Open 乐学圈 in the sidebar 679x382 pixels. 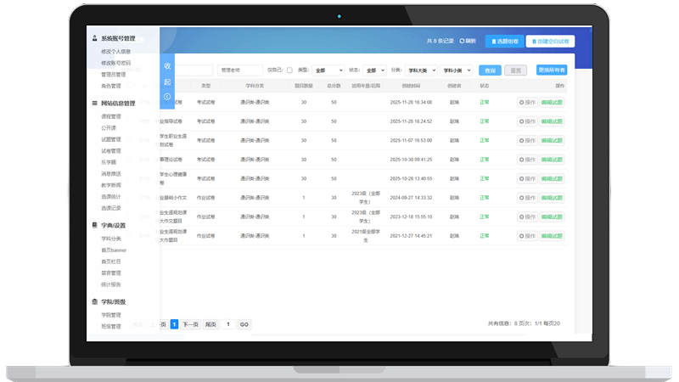[109, 162]
